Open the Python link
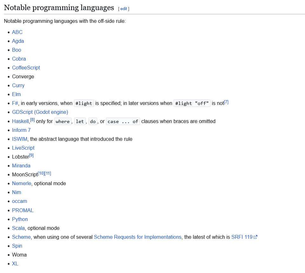 tap(20, 219)
